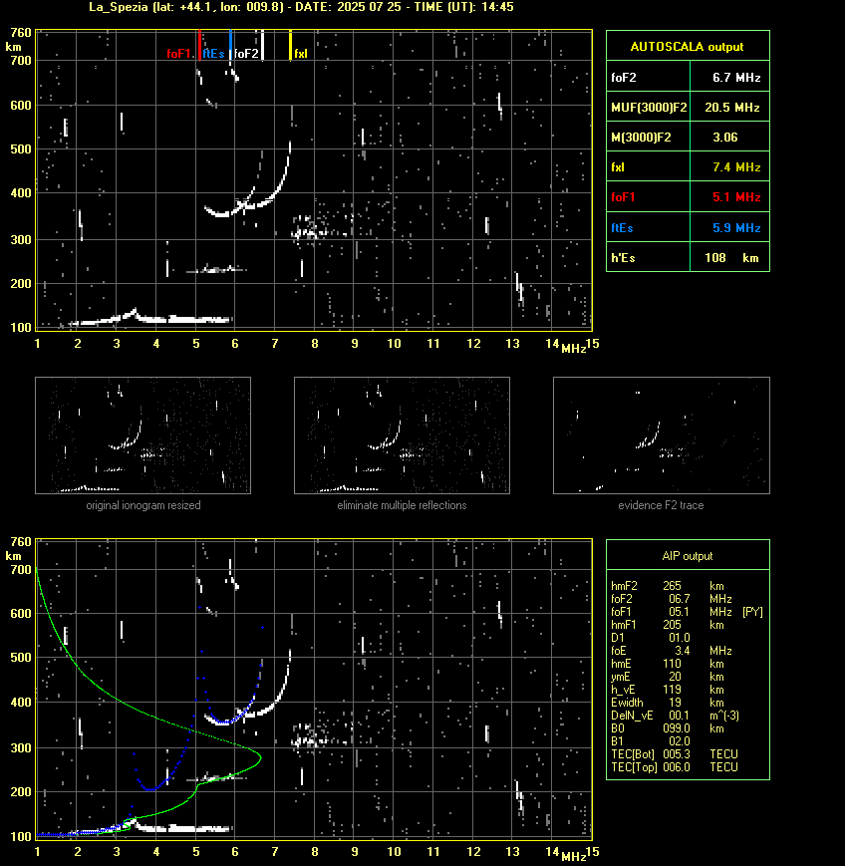Click the hmE value '110'

[x=673, y=664]
